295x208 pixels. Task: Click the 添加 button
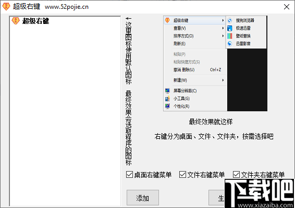[x=143, y=198]
